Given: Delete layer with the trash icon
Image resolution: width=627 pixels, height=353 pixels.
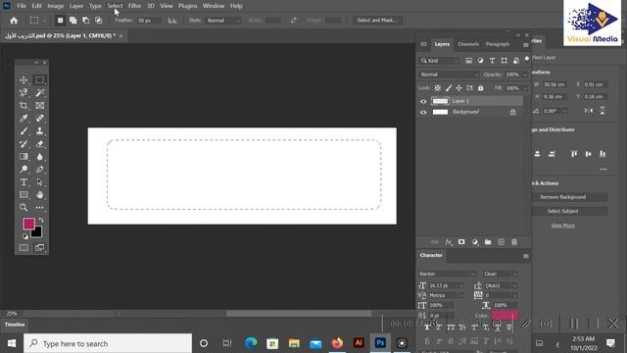Looking at the screenshot, I should click(514, 242).
